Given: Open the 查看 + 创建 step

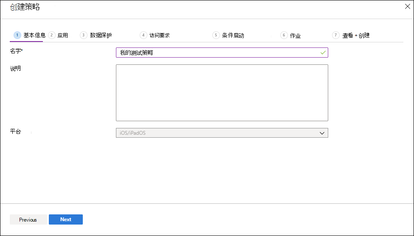Looking at the screenshot, I should [351, 35].
